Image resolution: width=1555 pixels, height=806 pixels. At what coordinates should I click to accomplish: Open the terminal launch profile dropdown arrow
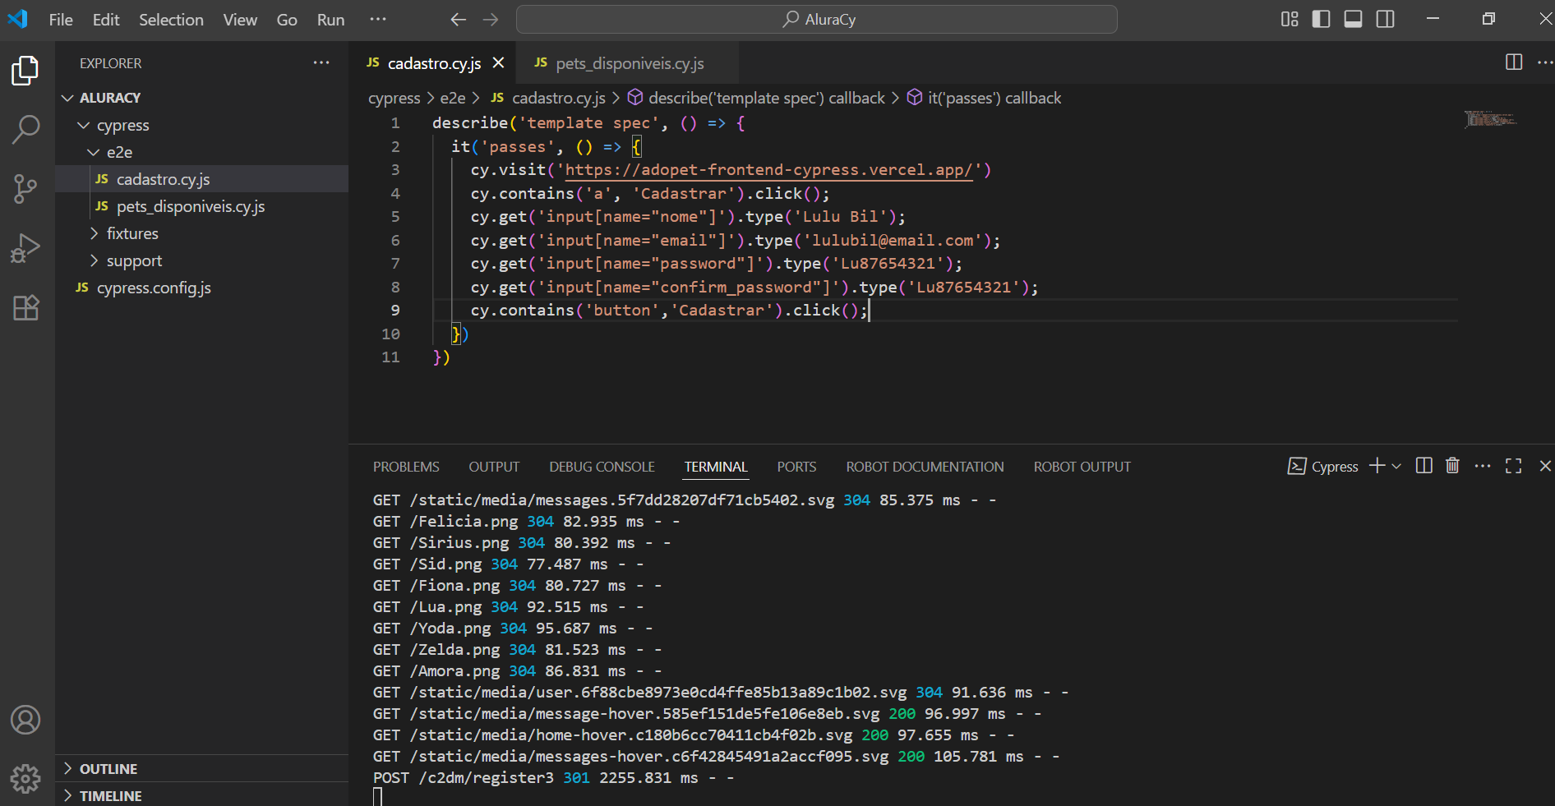click(1396, 466)
